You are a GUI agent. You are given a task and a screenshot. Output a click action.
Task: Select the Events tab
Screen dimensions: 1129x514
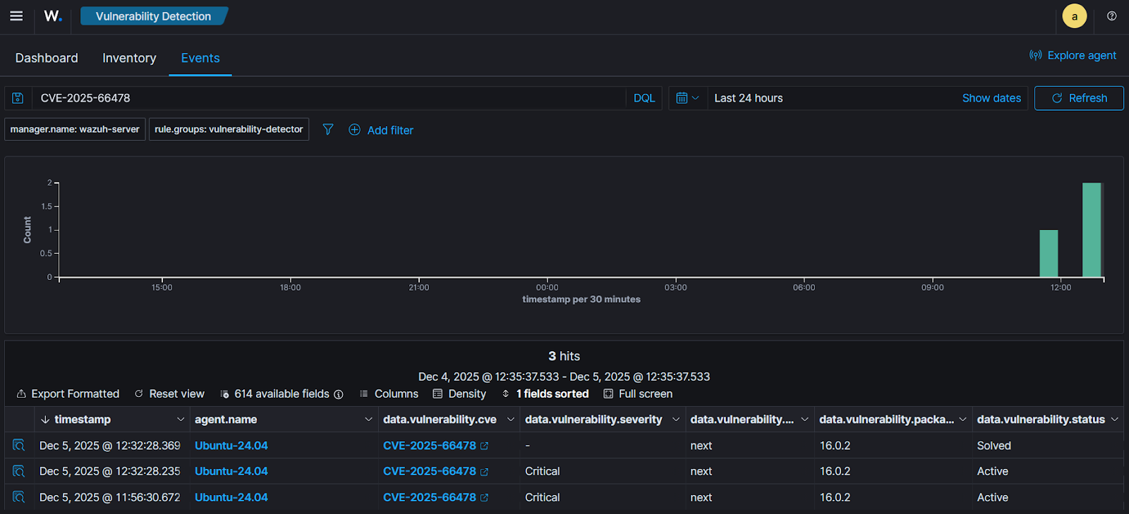[x=200, y=58]
